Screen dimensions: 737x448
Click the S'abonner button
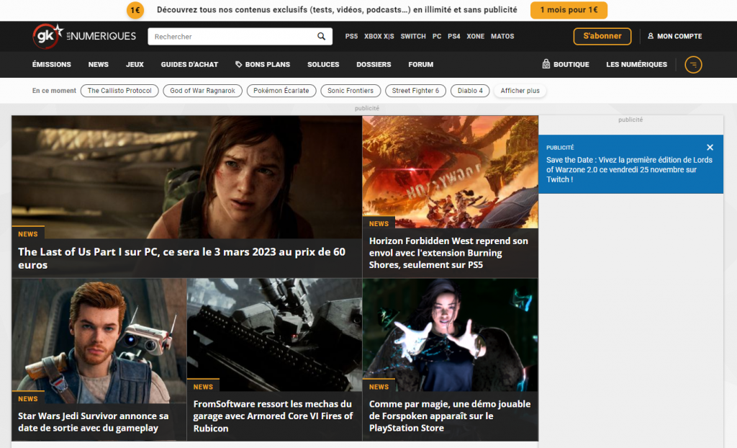coord(602,36)
